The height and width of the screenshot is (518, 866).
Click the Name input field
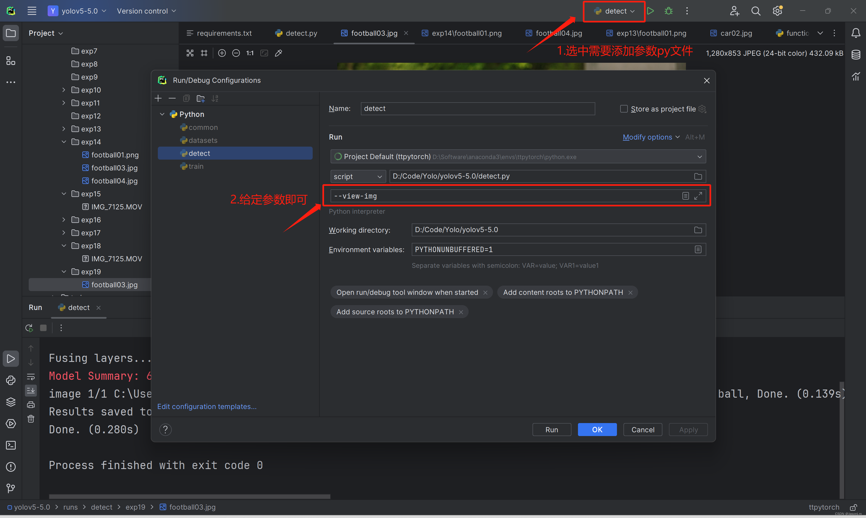click(478, 108)
